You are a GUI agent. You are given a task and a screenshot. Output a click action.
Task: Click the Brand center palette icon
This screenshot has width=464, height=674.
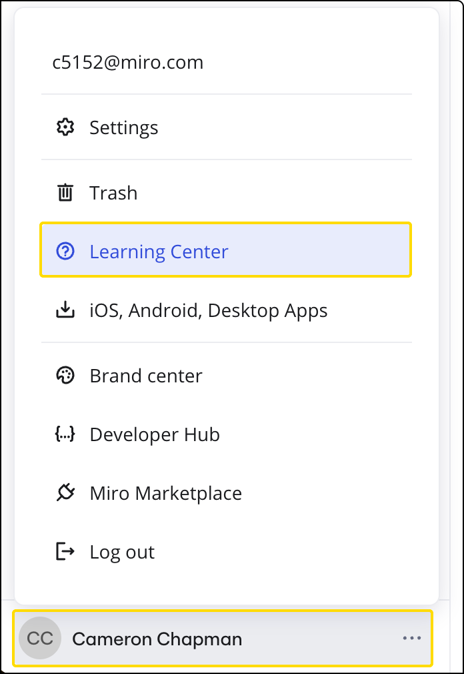click(65, 376)
